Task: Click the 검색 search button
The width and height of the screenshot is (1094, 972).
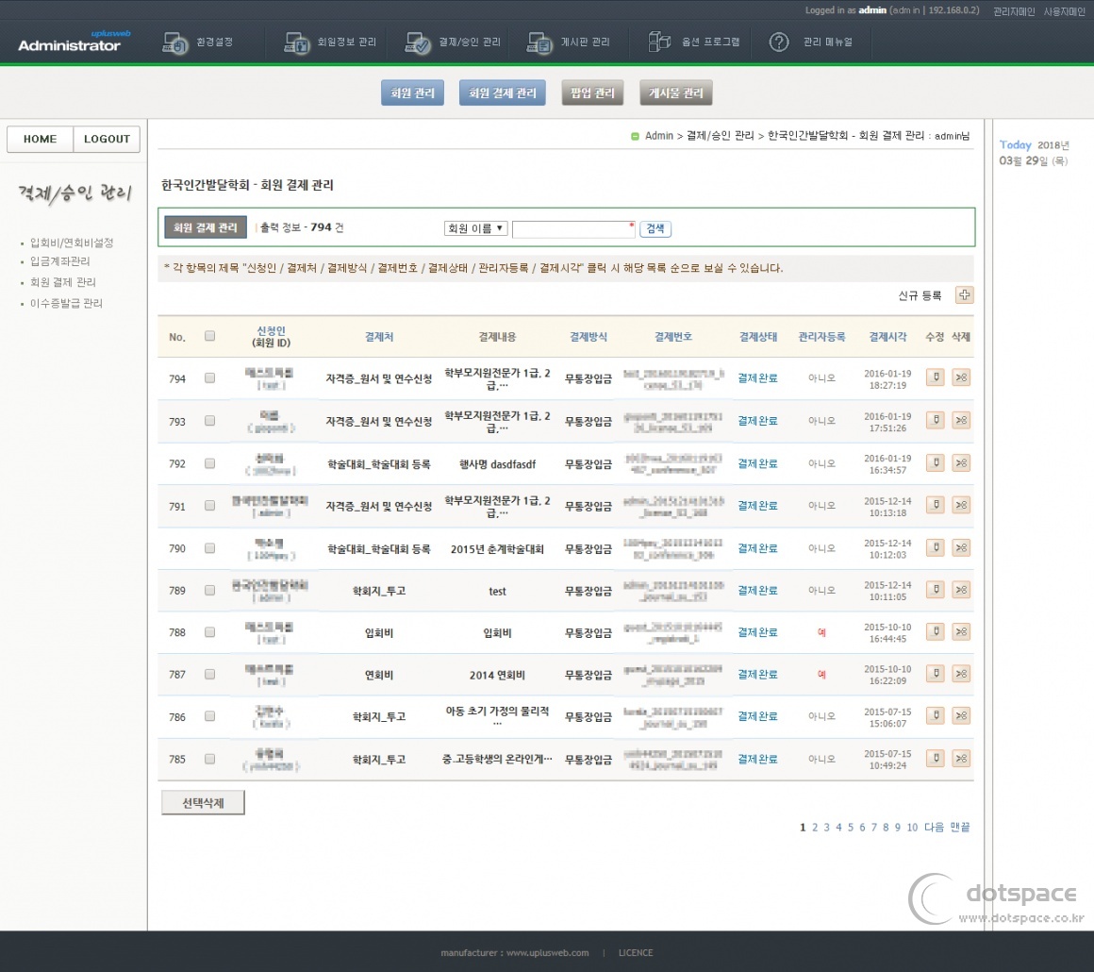Action: [655, 229]
